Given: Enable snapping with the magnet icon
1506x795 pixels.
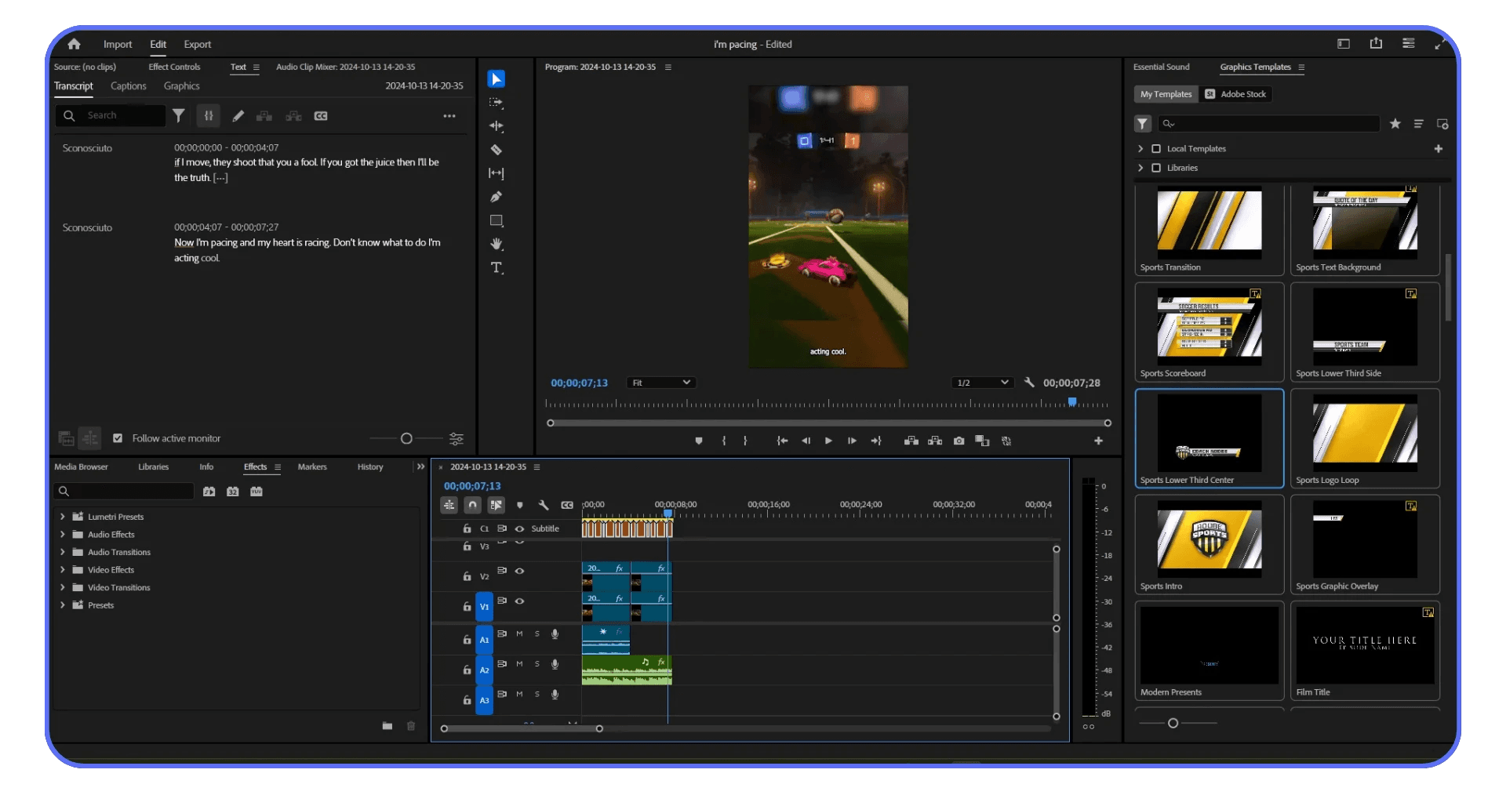Looking at the screenshot, I should click(x=473, y=505).
